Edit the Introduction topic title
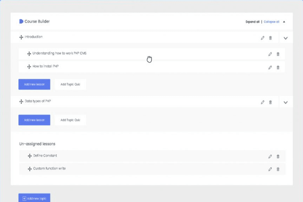Image resolution: width=303 pixels, height=202 pixels. 263,38
